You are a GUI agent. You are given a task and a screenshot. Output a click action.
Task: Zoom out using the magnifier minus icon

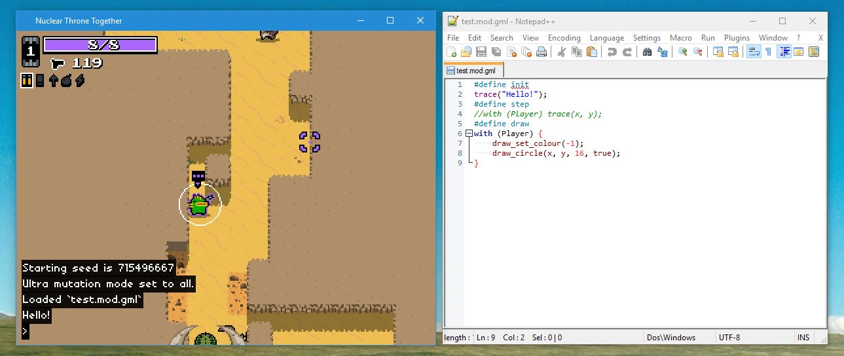698,52
